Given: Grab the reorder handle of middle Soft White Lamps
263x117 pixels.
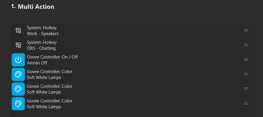Looking at the screenshot, I should [246, 89].
